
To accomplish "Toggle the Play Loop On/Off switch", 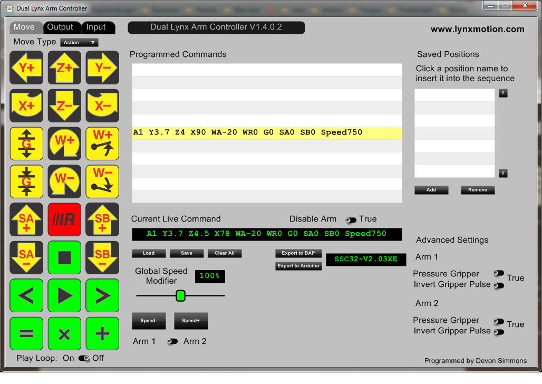I will pyautogui.click(x=84, y=358).
